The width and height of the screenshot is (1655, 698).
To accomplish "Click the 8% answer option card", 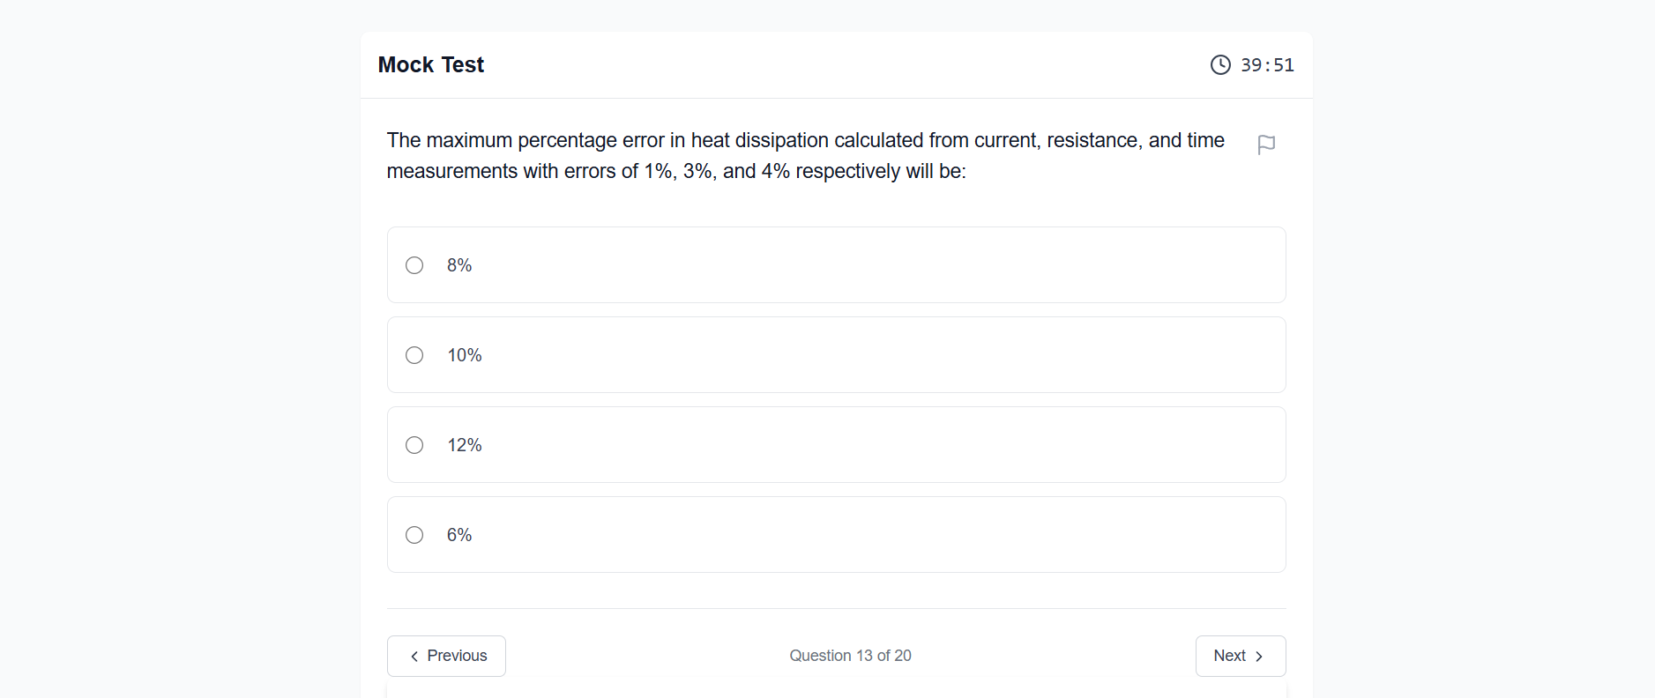I will coord(836,265).
